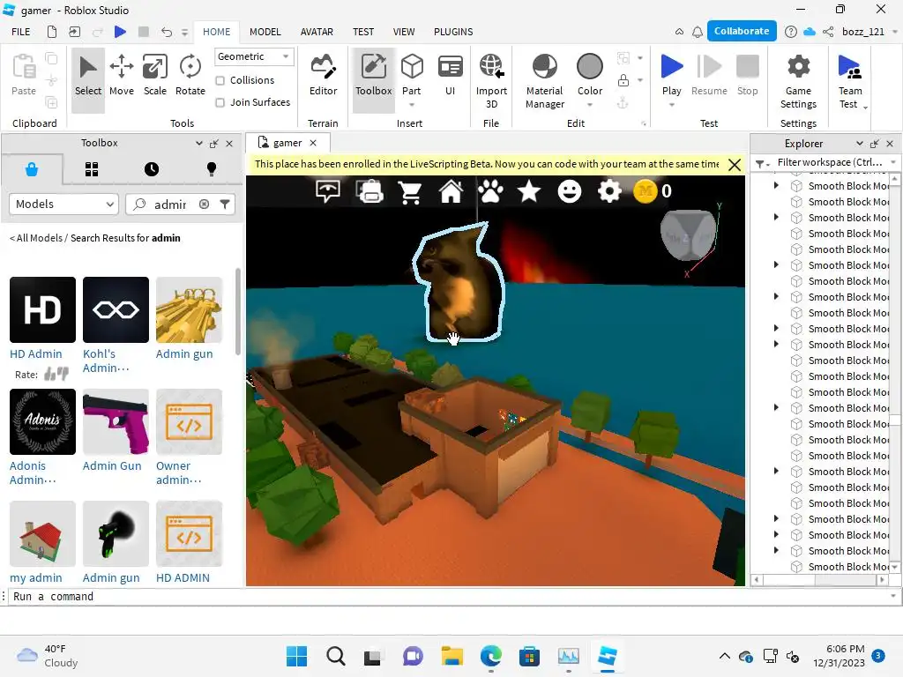Close the gamer document tab
903x677 pixels.
[313, 143]
